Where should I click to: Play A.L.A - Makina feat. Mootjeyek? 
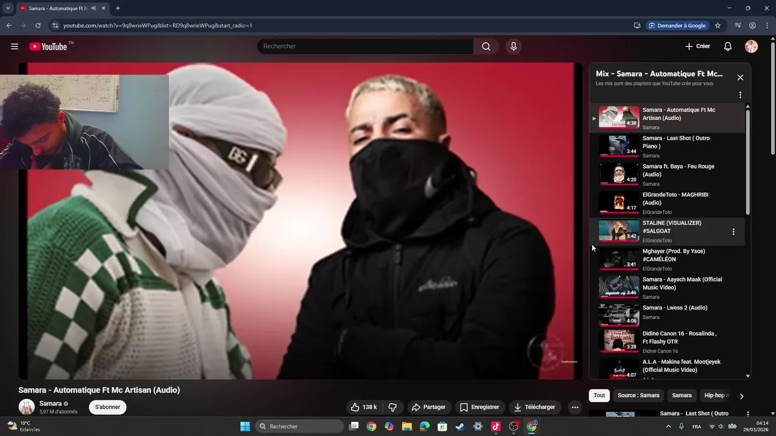click(x=667, y=368)
